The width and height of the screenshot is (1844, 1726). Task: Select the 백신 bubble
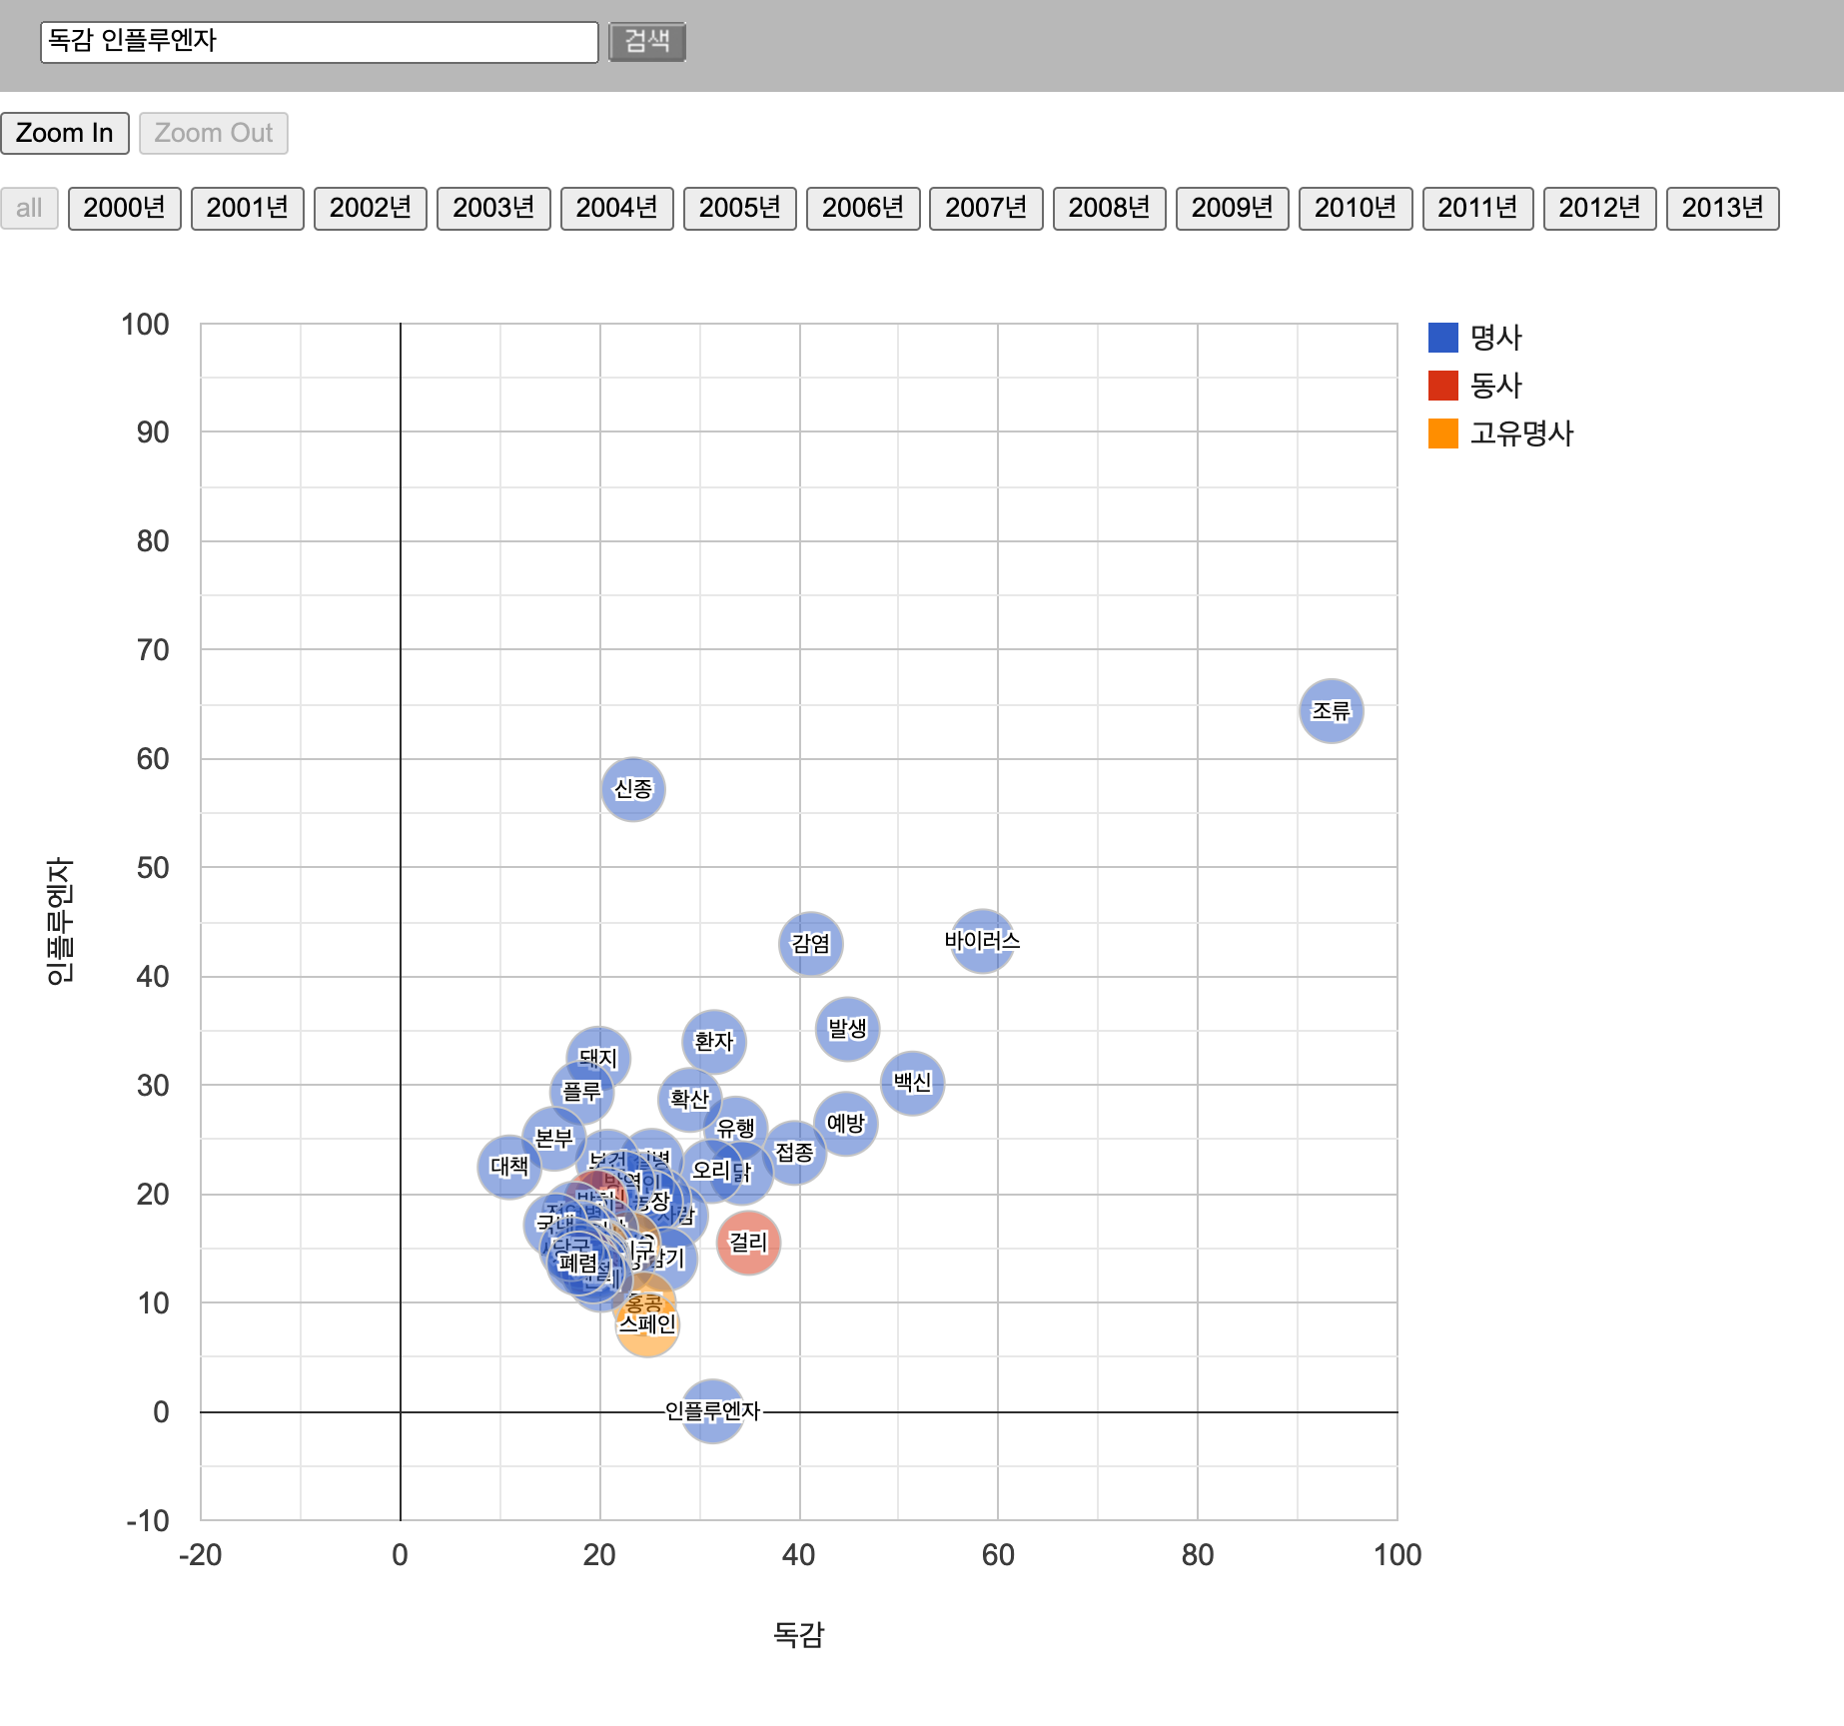tap(913, 1083)
